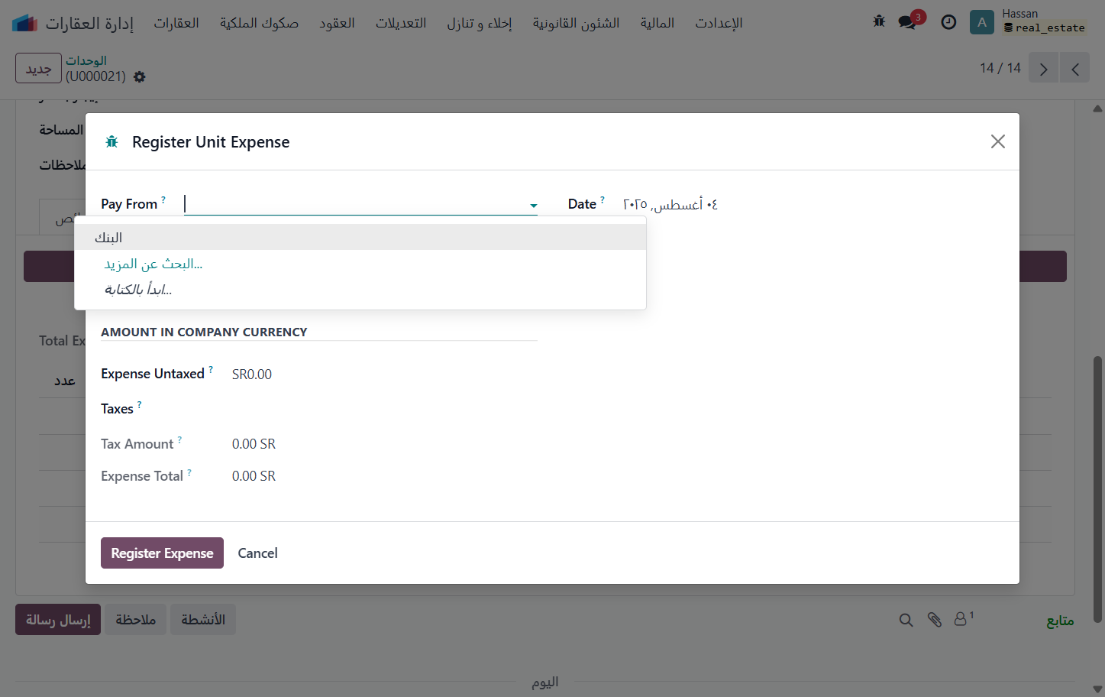Image resolution: width=1105 pixels, height=697 pixels.
Task: Click the إدارة العقارات app title
Action: coord(89,23)
